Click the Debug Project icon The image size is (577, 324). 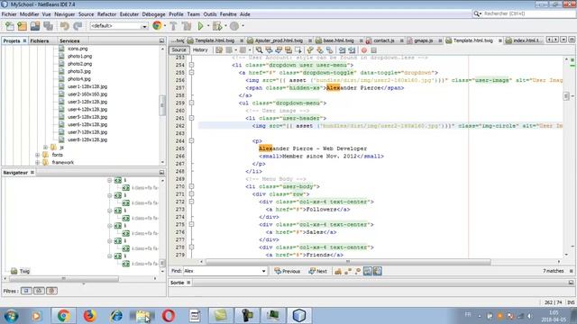pos(217,26)
